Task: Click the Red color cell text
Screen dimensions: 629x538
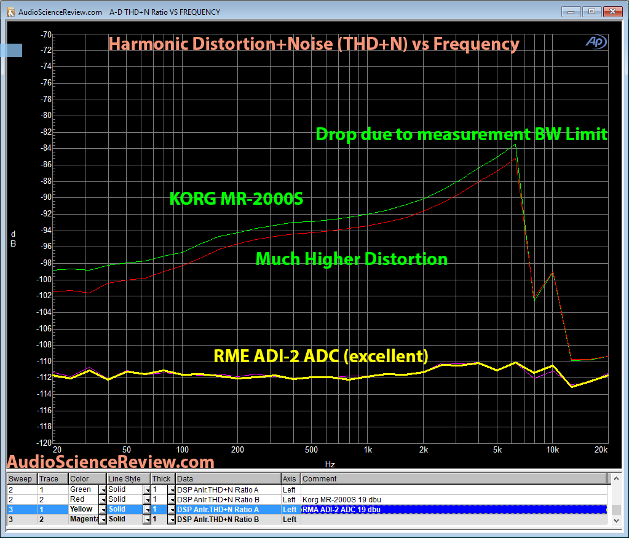Action: click(x=77, y=499)
